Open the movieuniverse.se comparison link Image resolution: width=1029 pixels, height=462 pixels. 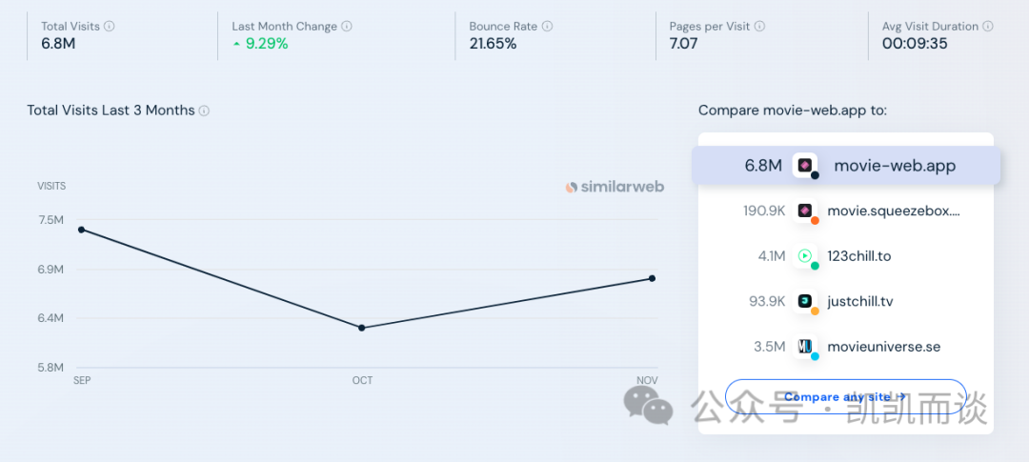pyautogui.click(x=883, y=347)
